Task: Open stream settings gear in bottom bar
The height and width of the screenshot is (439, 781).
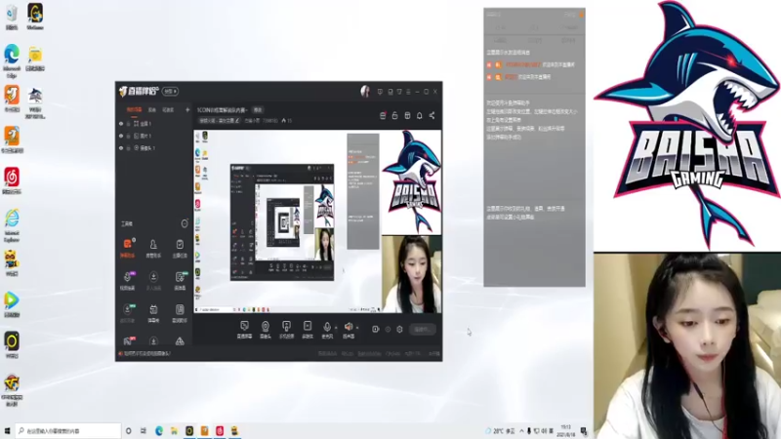Action: [x=399, y=329]
